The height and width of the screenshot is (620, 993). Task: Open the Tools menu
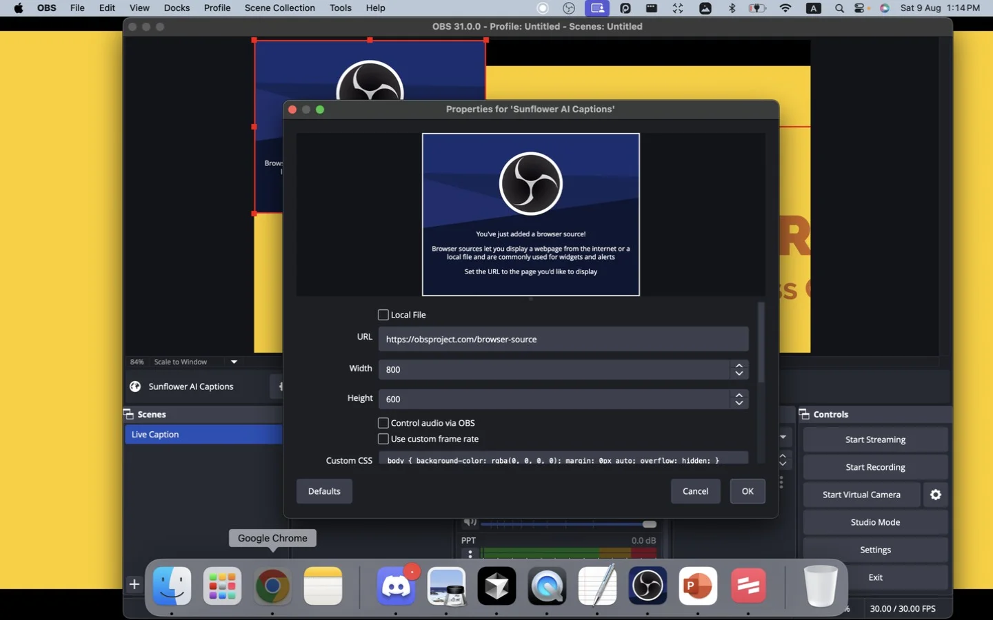click(x=341, y=8)
